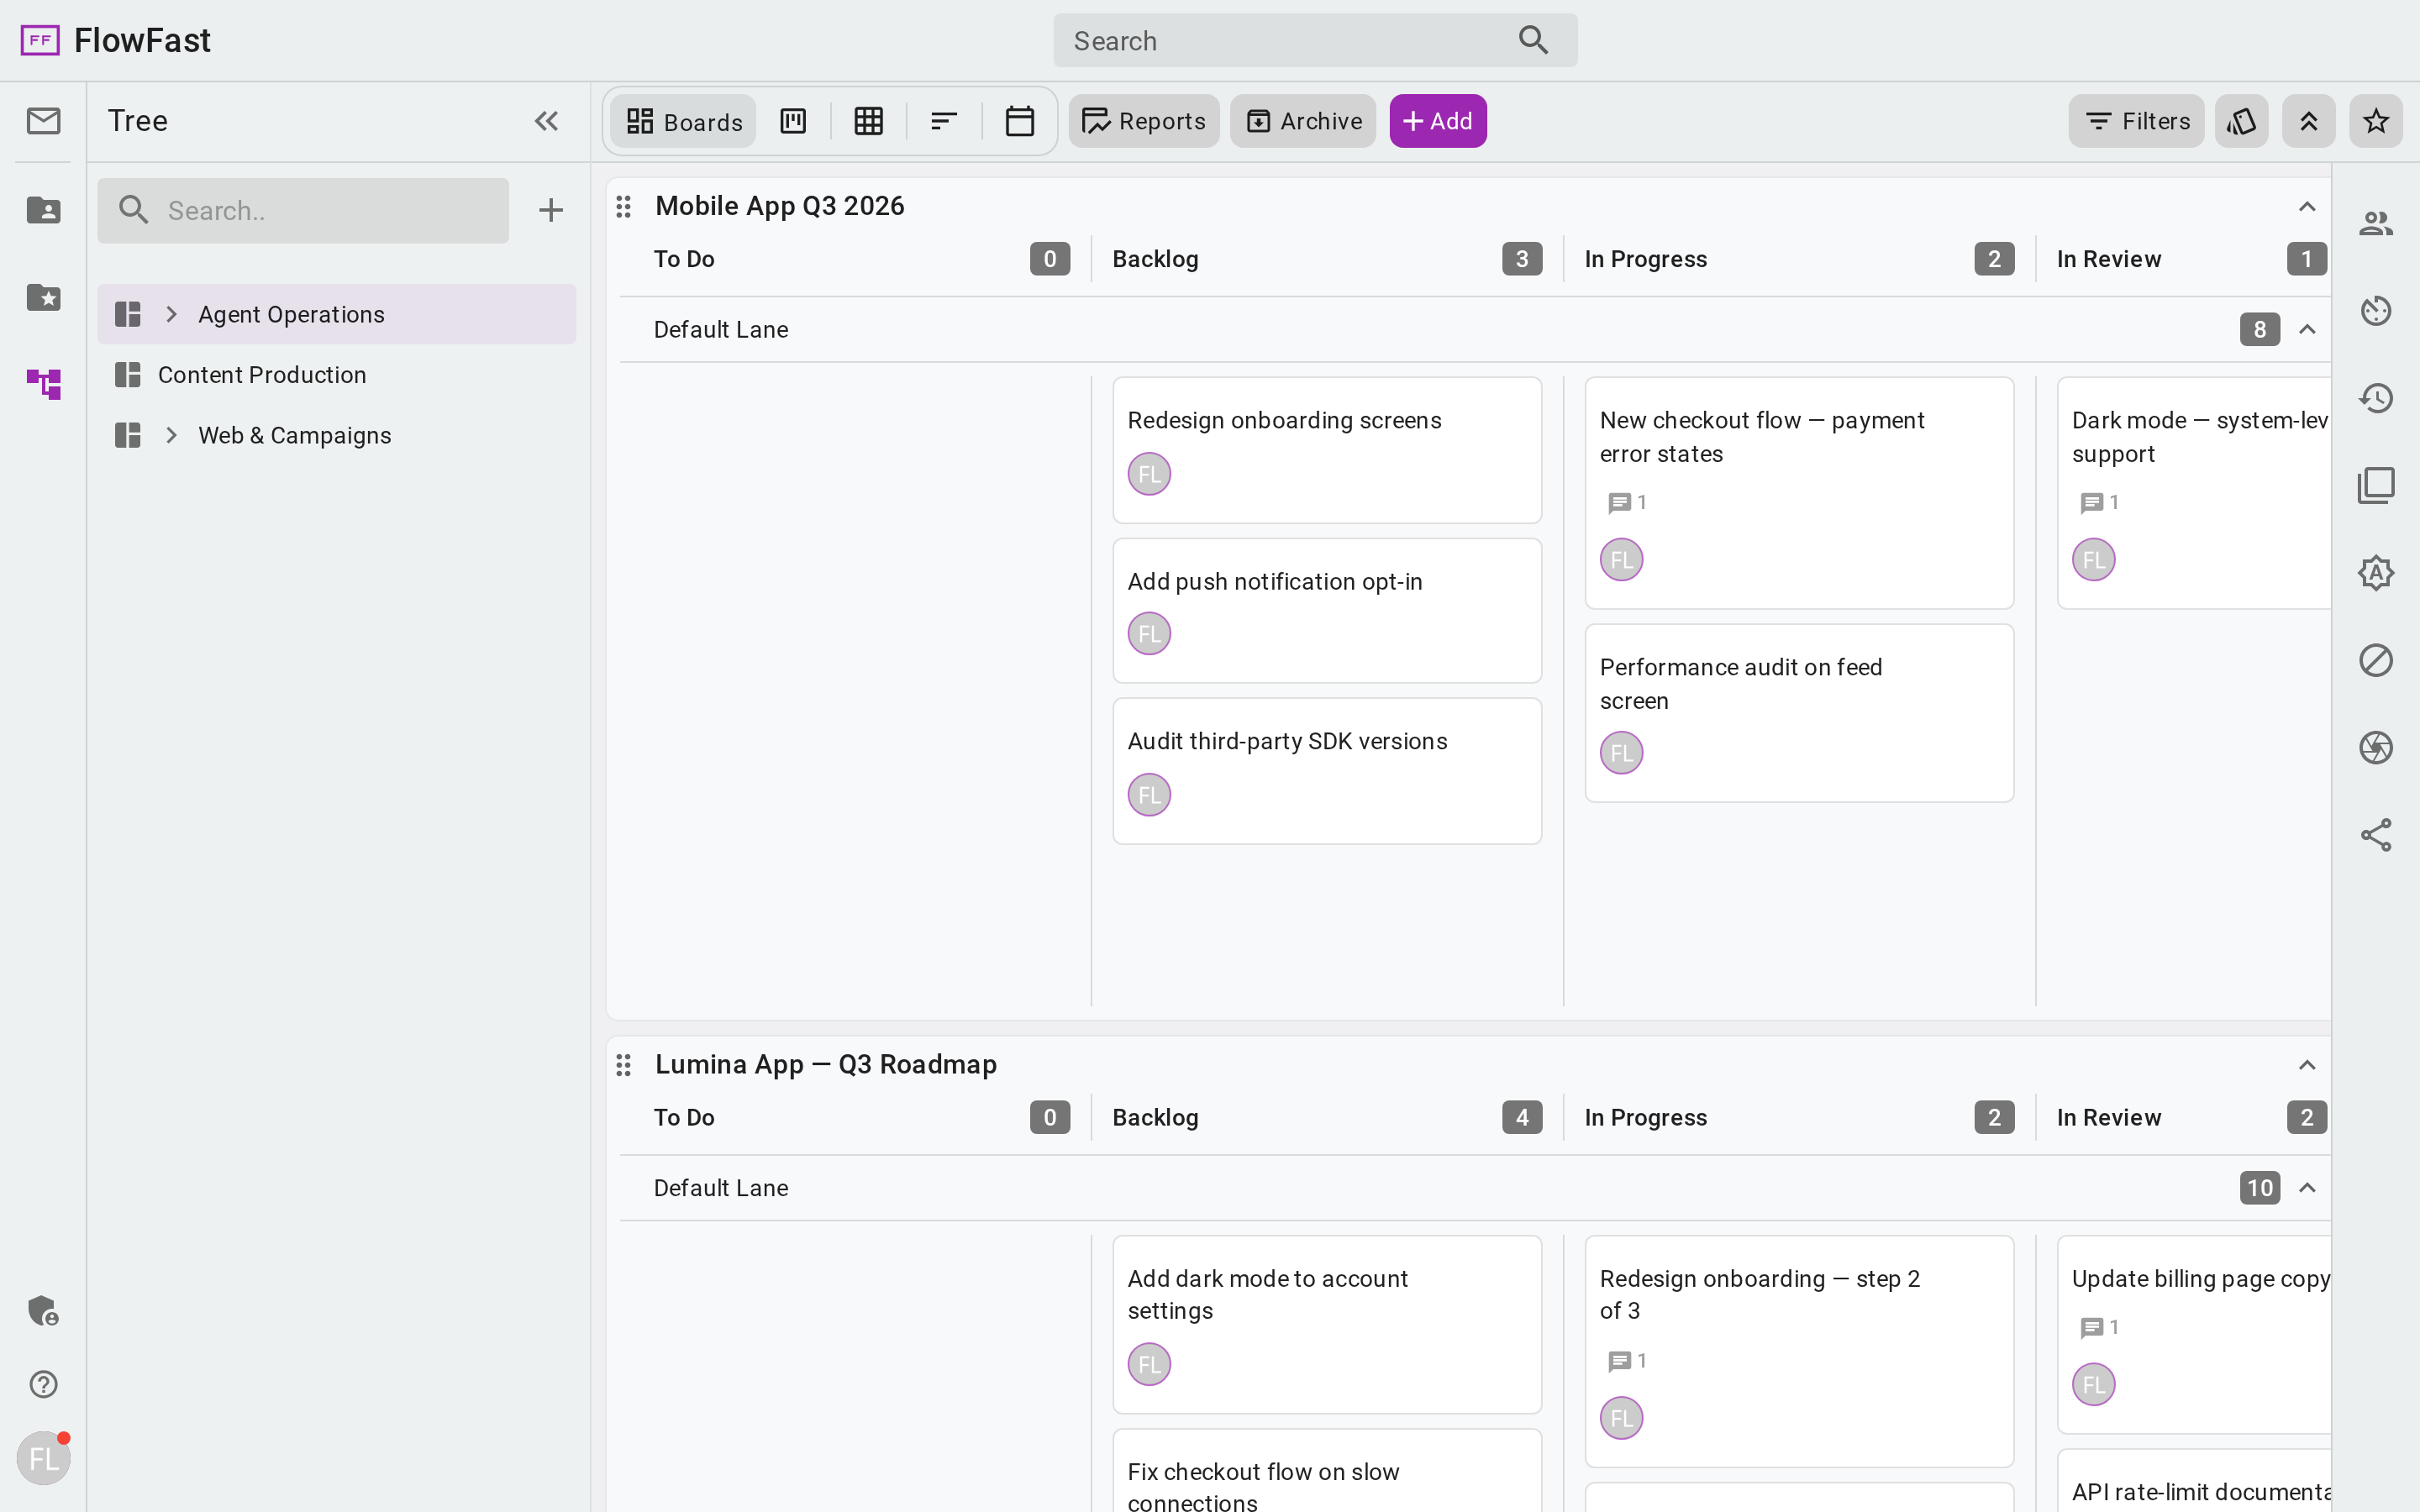Viewport: 2420px width, 1512px height.
Task: Open card New checkout flow payment error states
Action: 1799,493
